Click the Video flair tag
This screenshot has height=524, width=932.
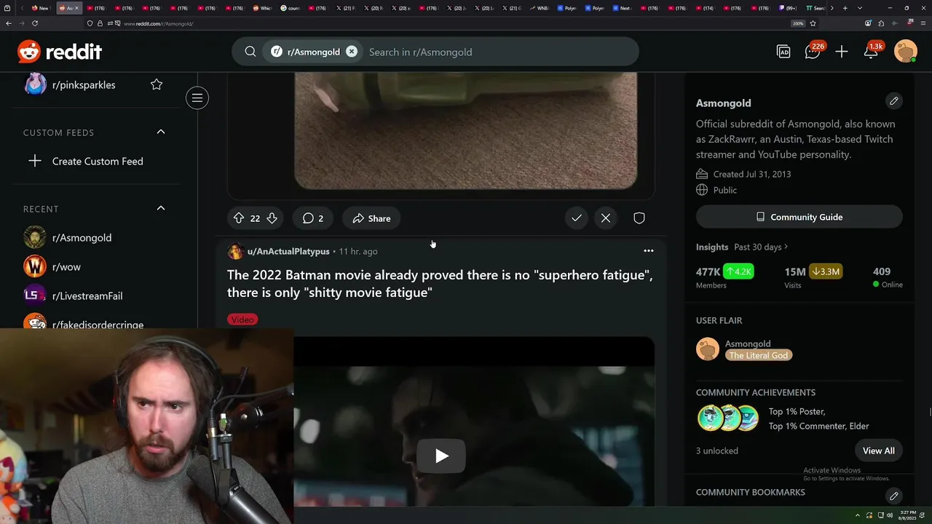click(242, 319)
